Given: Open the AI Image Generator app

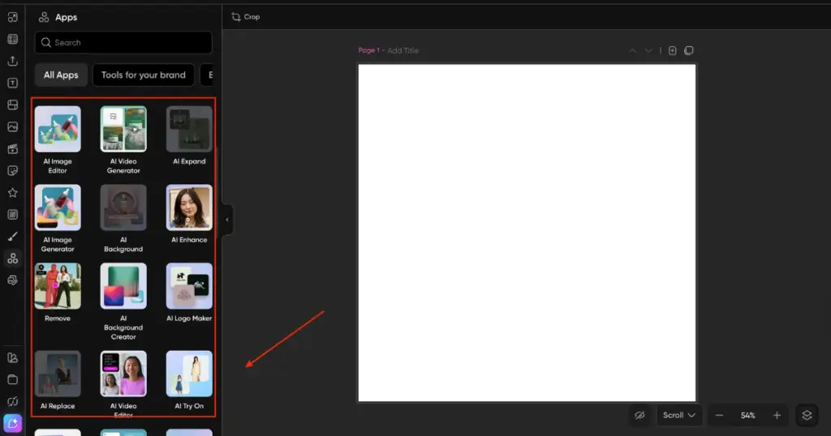Looking at the screenshot, I should tap(58, 207).
